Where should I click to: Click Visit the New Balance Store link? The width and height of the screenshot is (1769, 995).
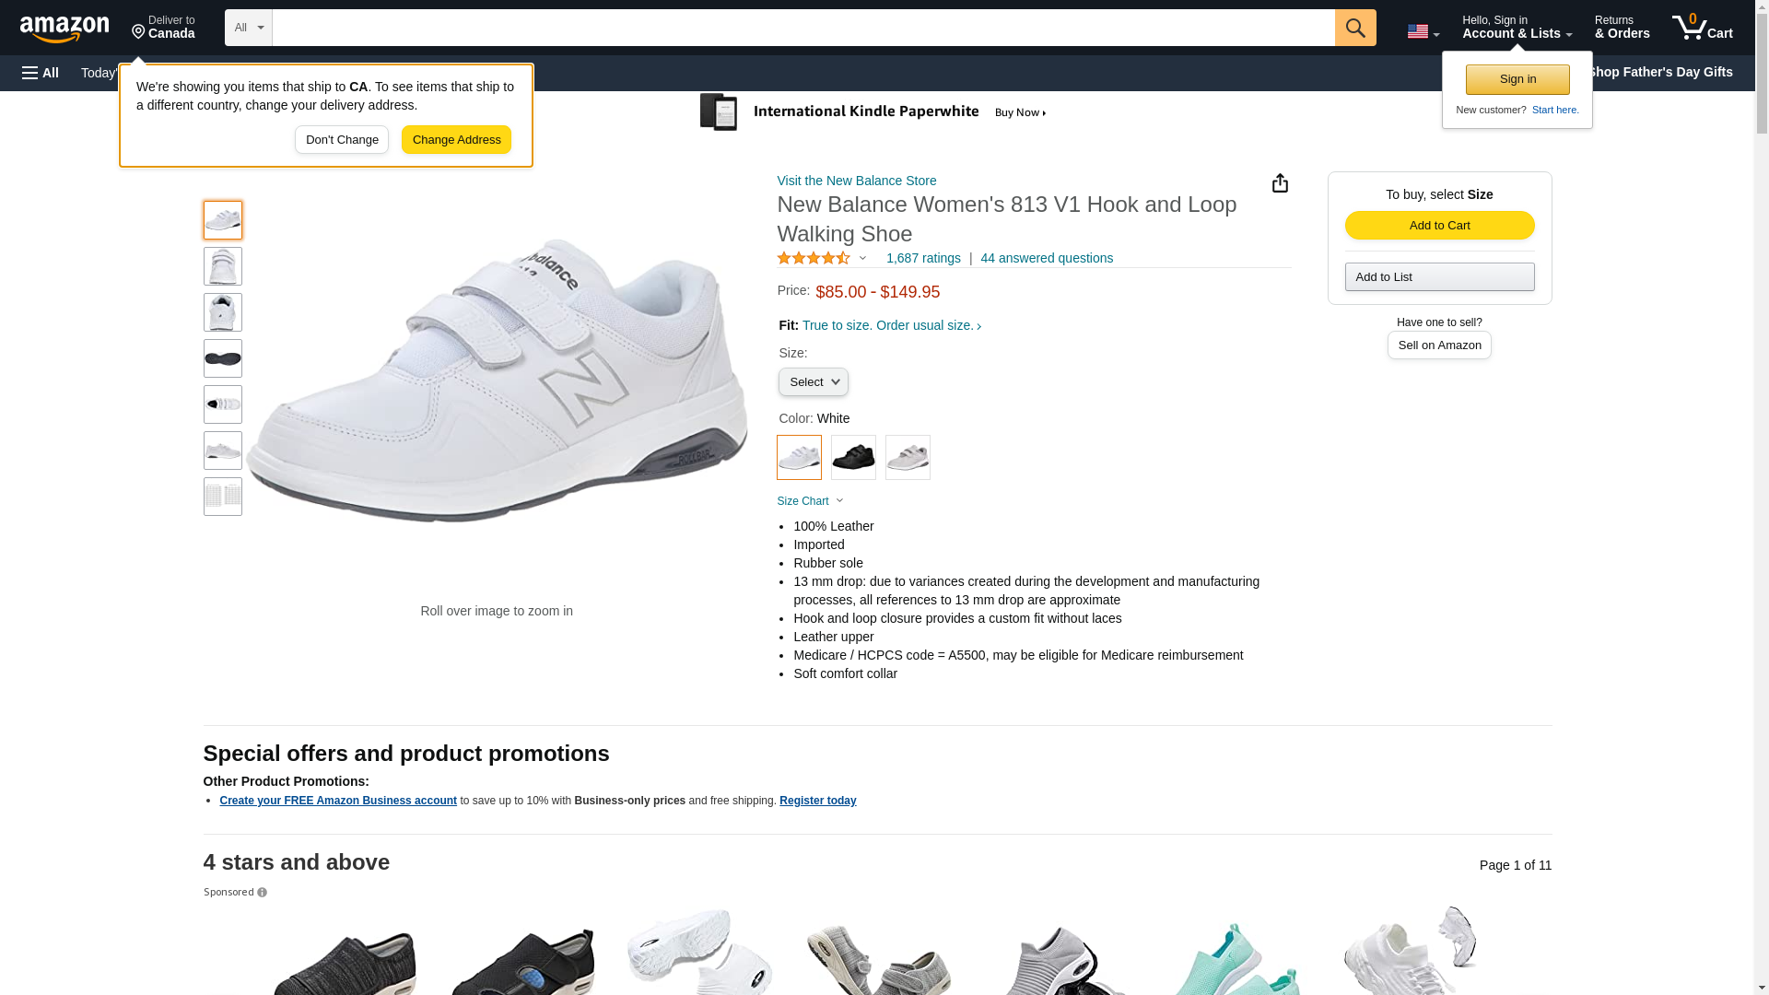coord(856,181)
